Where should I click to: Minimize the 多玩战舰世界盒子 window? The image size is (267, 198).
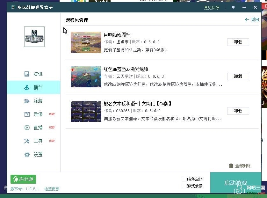(244, 7)
